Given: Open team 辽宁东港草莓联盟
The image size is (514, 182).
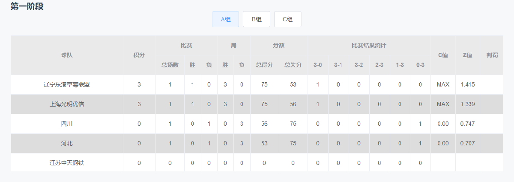Looking at the screenshot, I should 67,84.
